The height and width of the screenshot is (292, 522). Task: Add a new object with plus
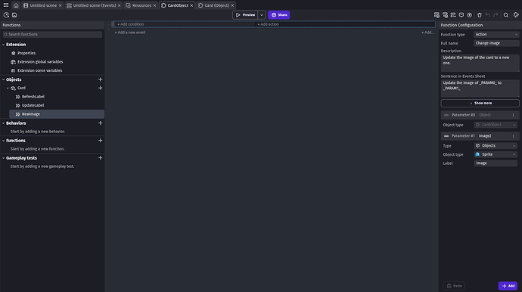point(100,79)
